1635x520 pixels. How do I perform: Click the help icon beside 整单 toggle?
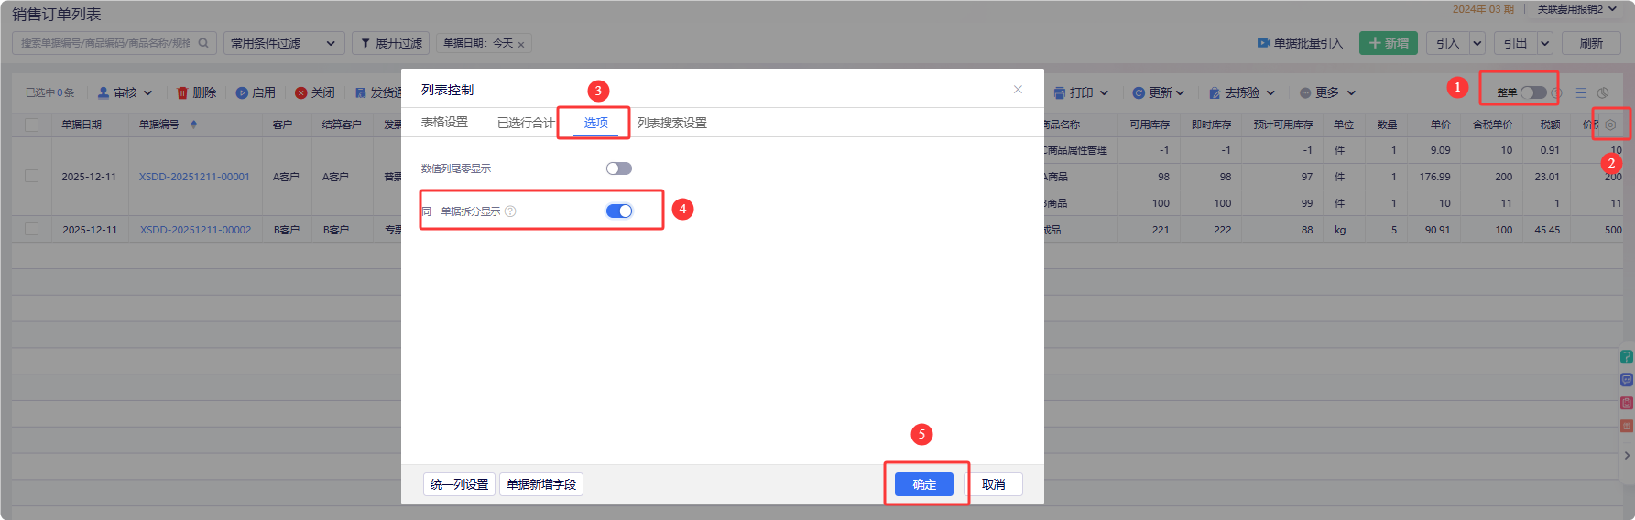tap(1556, 92)
